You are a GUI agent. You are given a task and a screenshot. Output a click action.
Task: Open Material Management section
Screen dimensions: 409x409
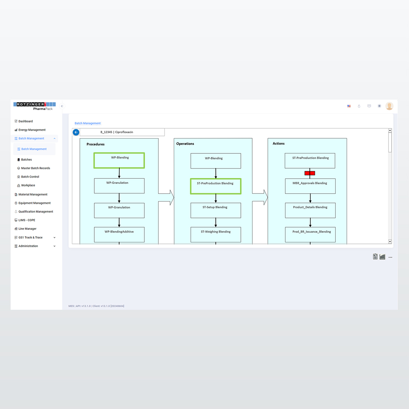(33, 195)
